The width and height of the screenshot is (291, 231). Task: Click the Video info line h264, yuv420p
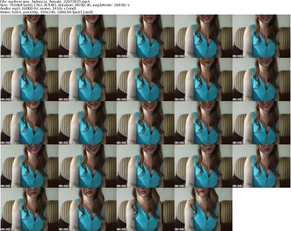(46, 12)
